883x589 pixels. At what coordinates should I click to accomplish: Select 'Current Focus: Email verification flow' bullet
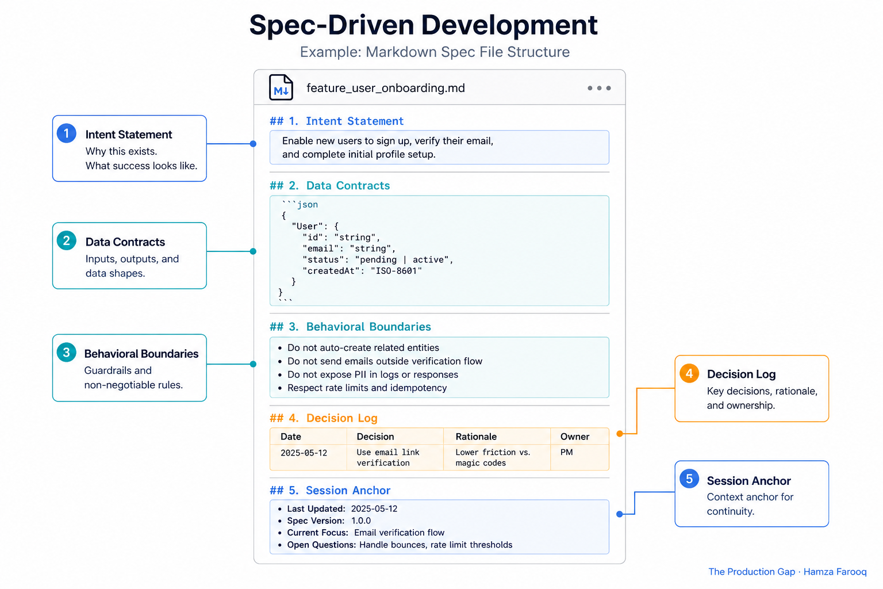click(361, 533)
